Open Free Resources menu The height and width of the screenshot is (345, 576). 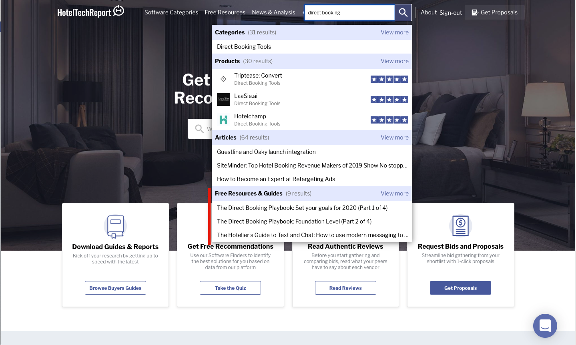[225, 12]
